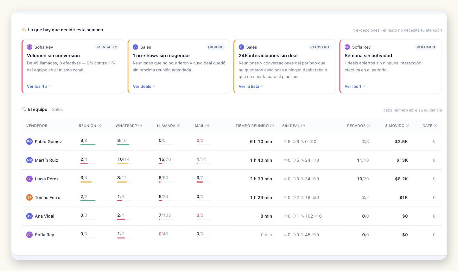Open Martín Ruiz's 15/70 llamada figure

coord(165,159)
